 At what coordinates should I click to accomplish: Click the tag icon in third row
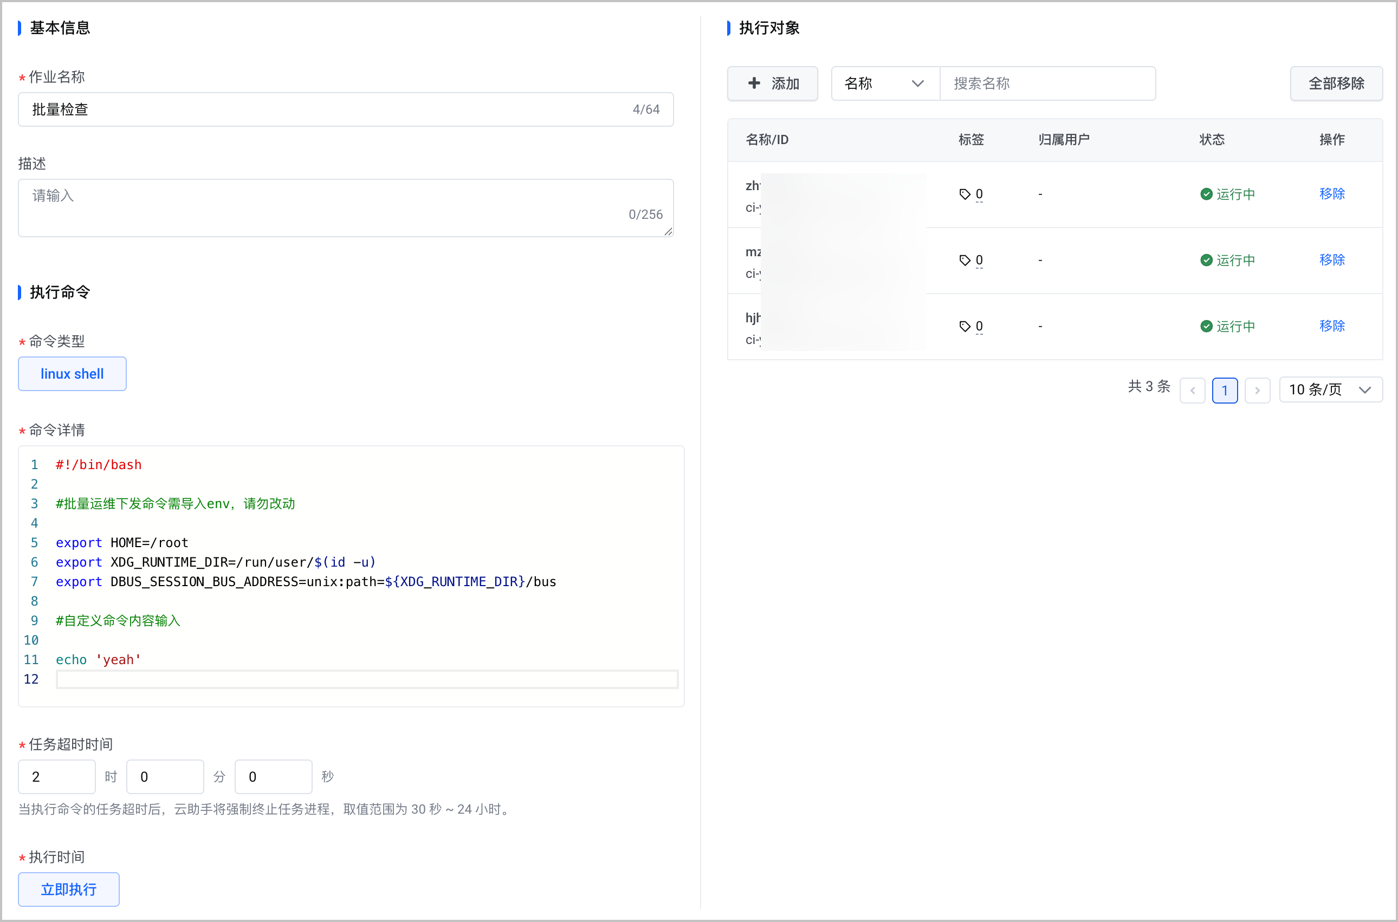pyautogui.click(x=965, y=326)
